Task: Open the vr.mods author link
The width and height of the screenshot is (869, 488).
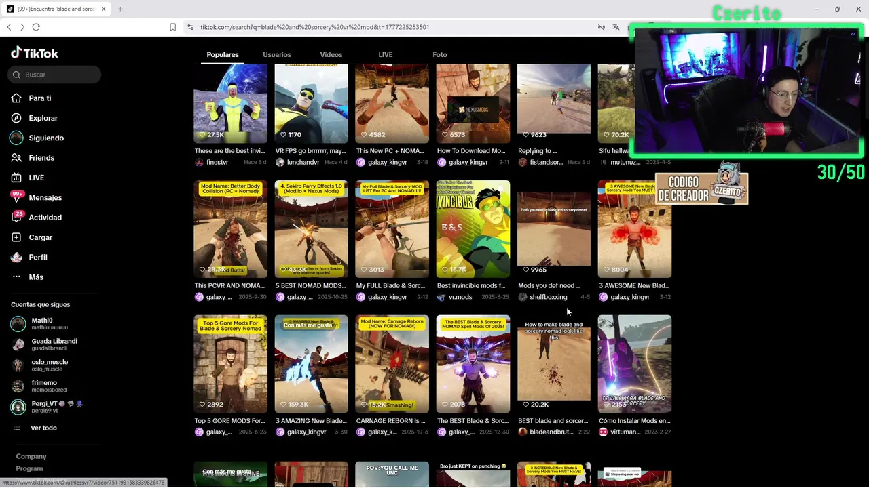Action: 460,297
